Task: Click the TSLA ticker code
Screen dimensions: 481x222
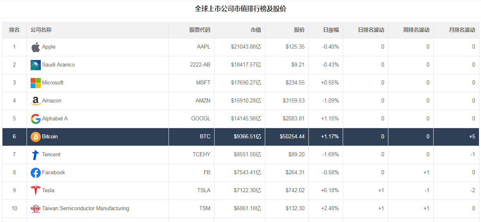Action: (204, 191)
